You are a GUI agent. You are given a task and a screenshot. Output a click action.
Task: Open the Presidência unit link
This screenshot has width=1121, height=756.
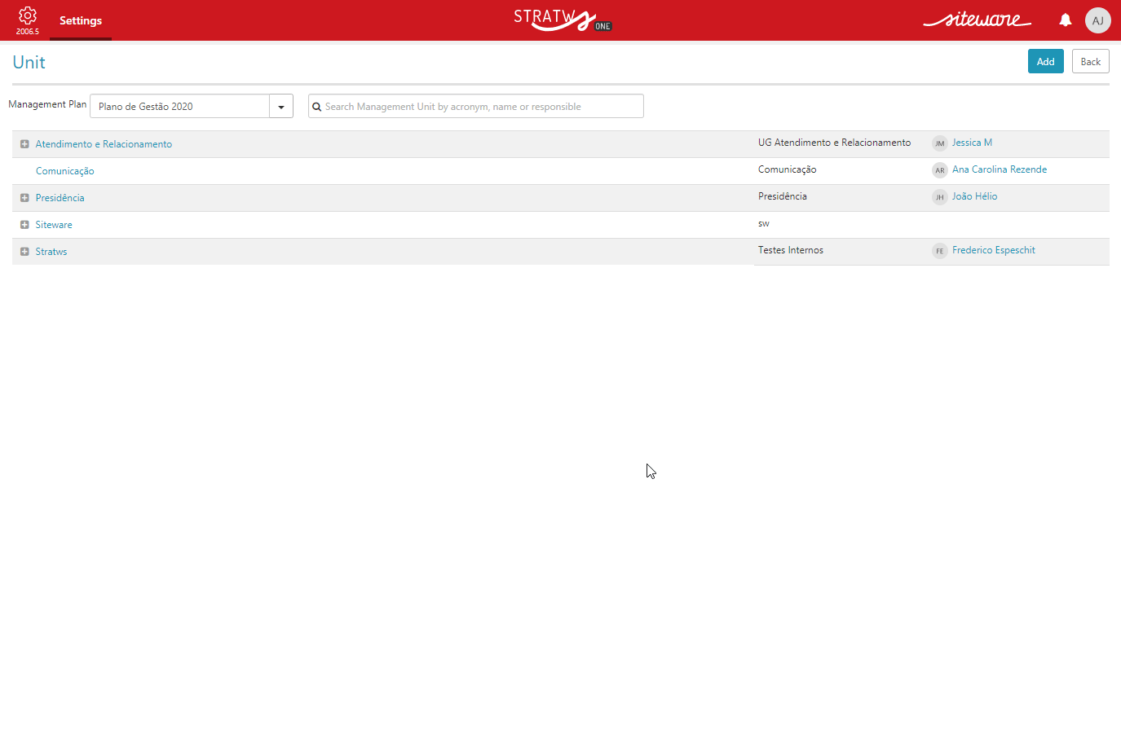(x=60, y=198)
